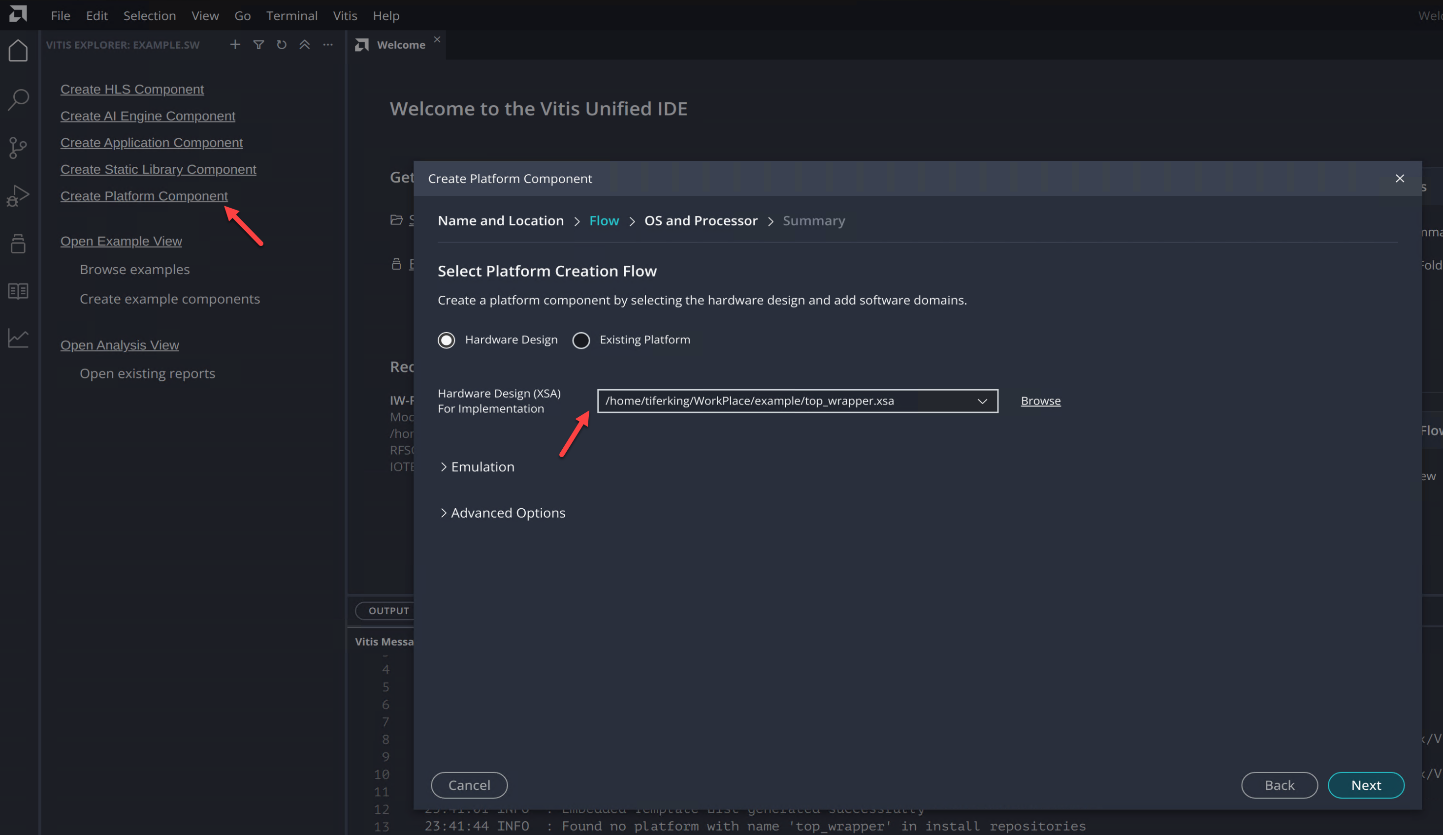Click Open Analysis View link
Viewport: 1443px width, 835px height.
[x=120, y=345]
